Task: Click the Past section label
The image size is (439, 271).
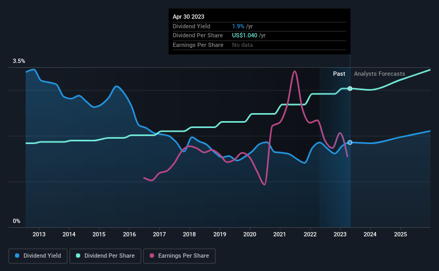Action: pos(339,74)
